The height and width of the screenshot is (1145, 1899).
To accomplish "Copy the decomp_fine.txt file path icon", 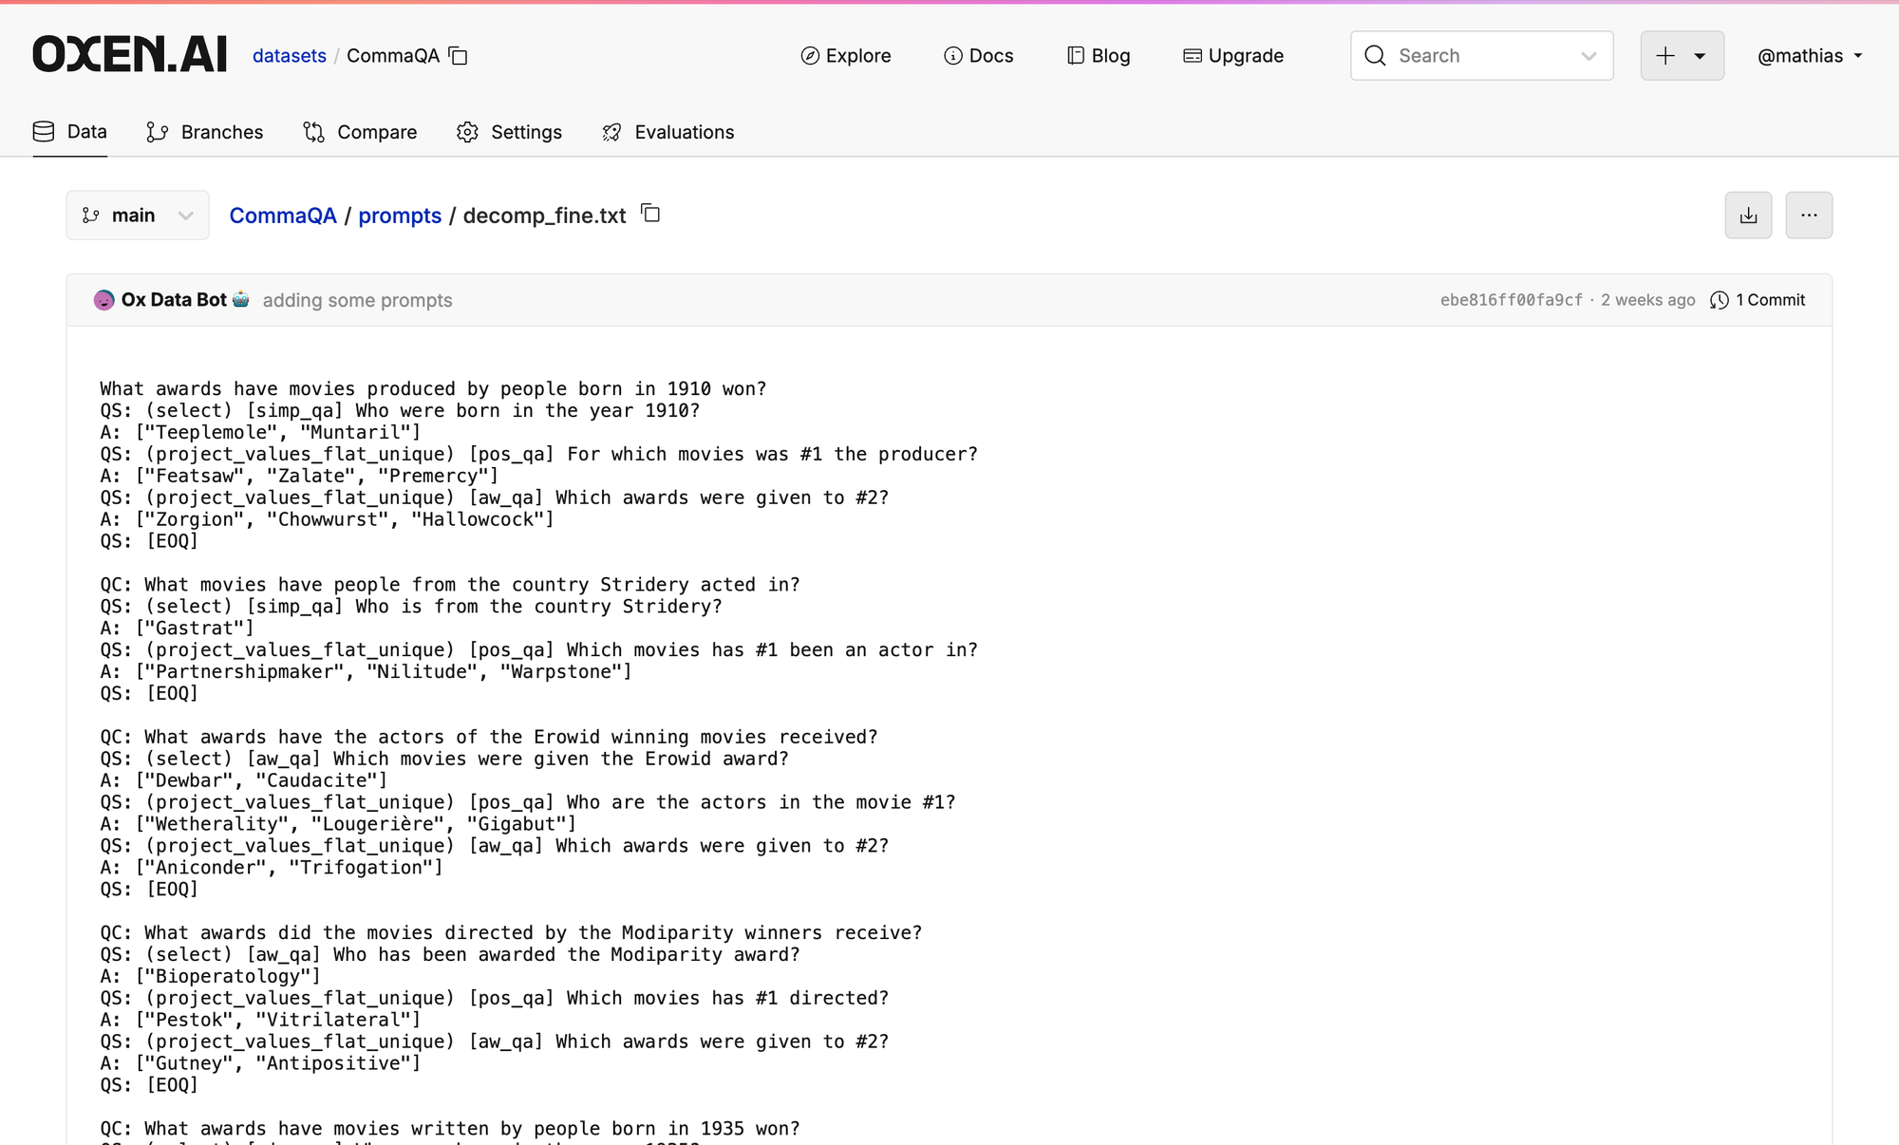I will tap(650, 214).
